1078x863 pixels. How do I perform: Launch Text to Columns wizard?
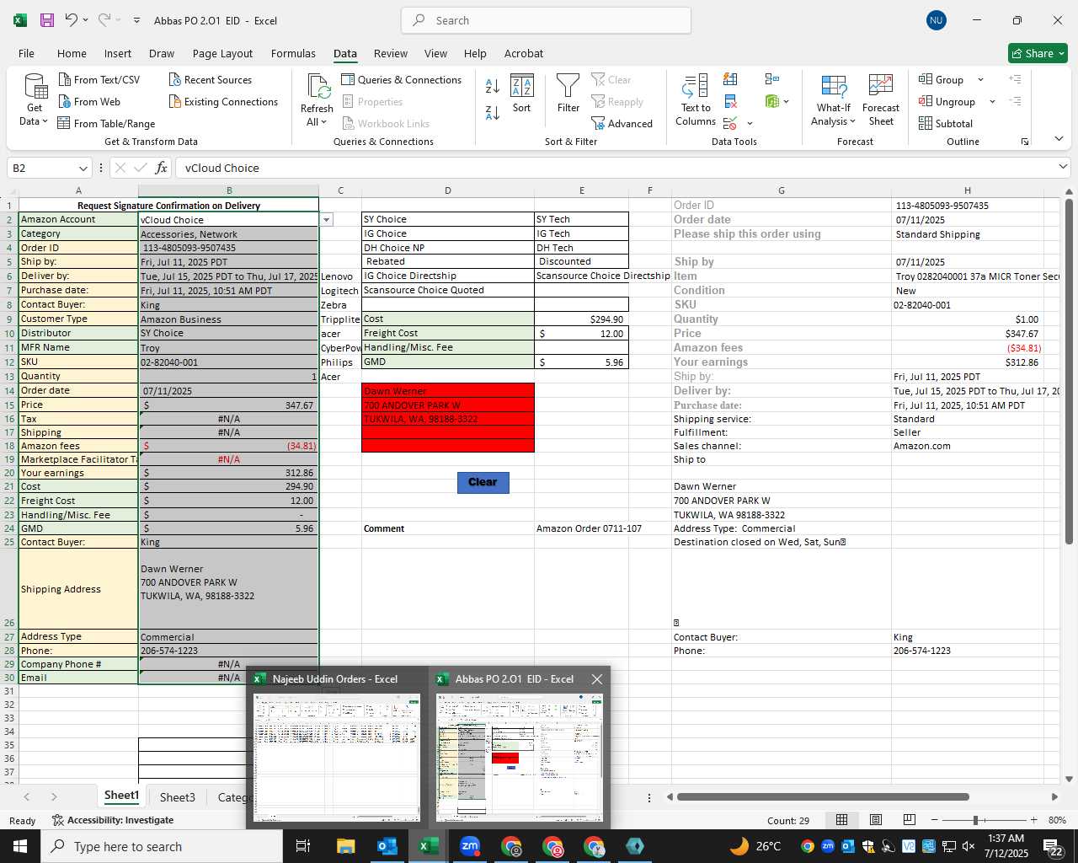696,100
